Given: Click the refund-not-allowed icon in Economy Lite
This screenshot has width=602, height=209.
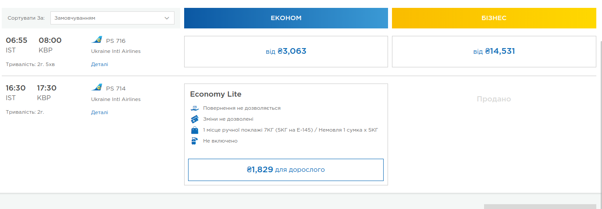Looking at the screenshot, I should pos(195,108).
